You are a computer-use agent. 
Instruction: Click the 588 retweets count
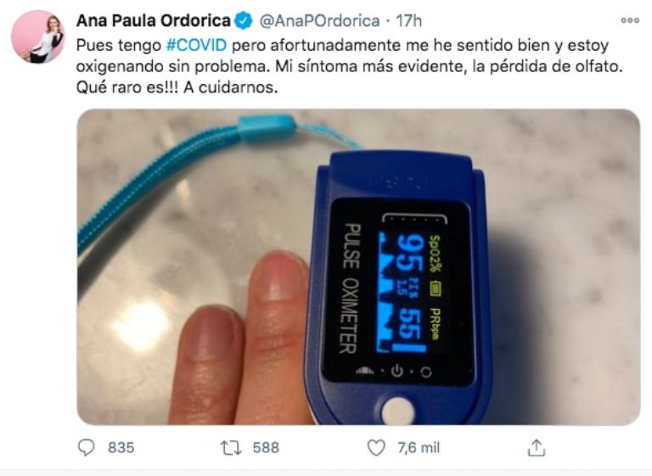tap(266, 448)
